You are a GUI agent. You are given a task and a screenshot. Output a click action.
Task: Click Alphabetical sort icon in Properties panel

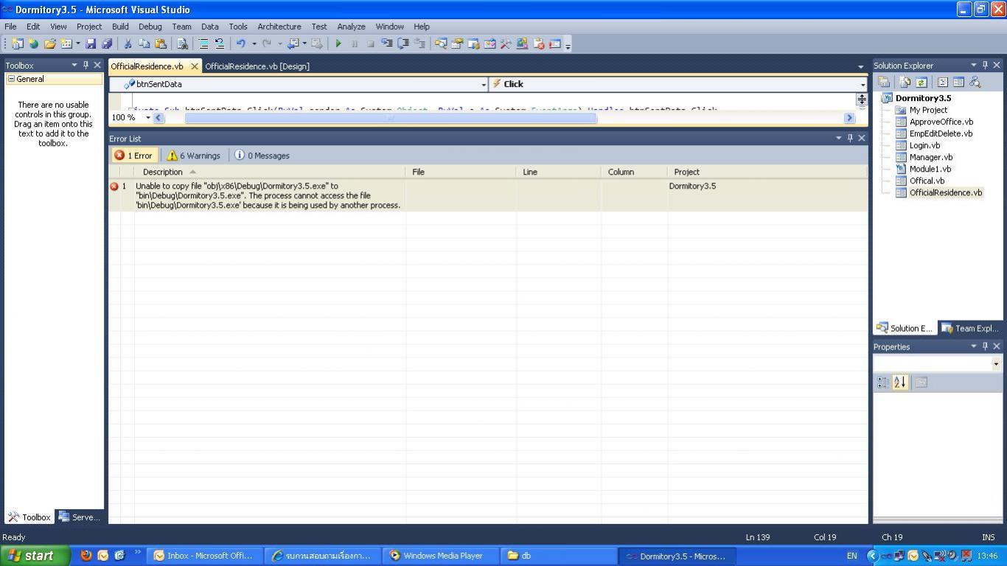(900, 382)
